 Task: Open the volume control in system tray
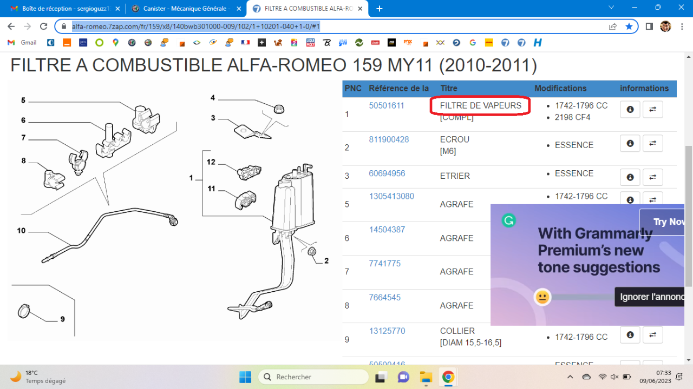[x=614, y=377]
